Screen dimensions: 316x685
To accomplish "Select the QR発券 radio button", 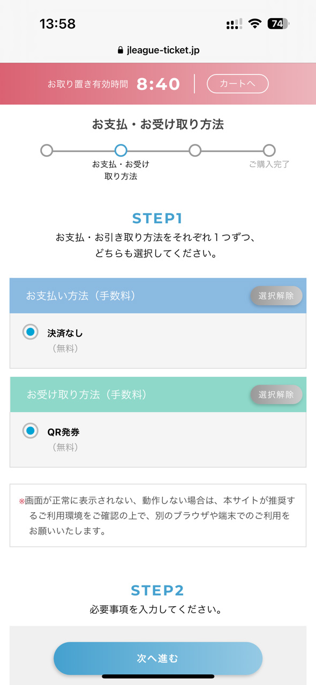I will 31,430.
